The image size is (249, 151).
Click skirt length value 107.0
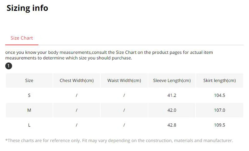[x=220, y=110]
